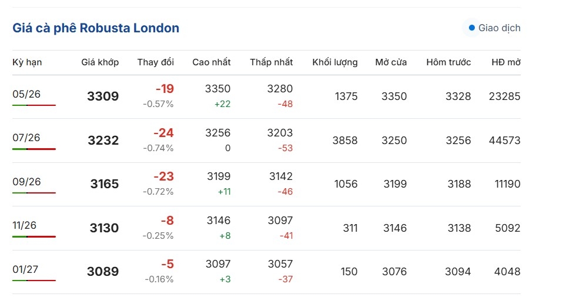Image resolution: width=563 pixels, height=307 pixels.
Task: Click the Thấp nhất column header
Action: click(x=271, y=62)
